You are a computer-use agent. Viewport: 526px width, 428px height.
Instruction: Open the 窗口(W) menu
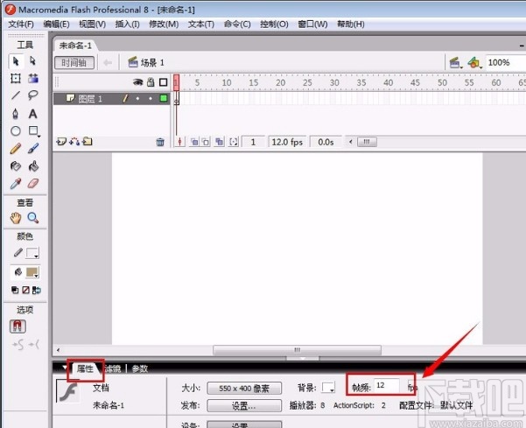coord(312,25)
